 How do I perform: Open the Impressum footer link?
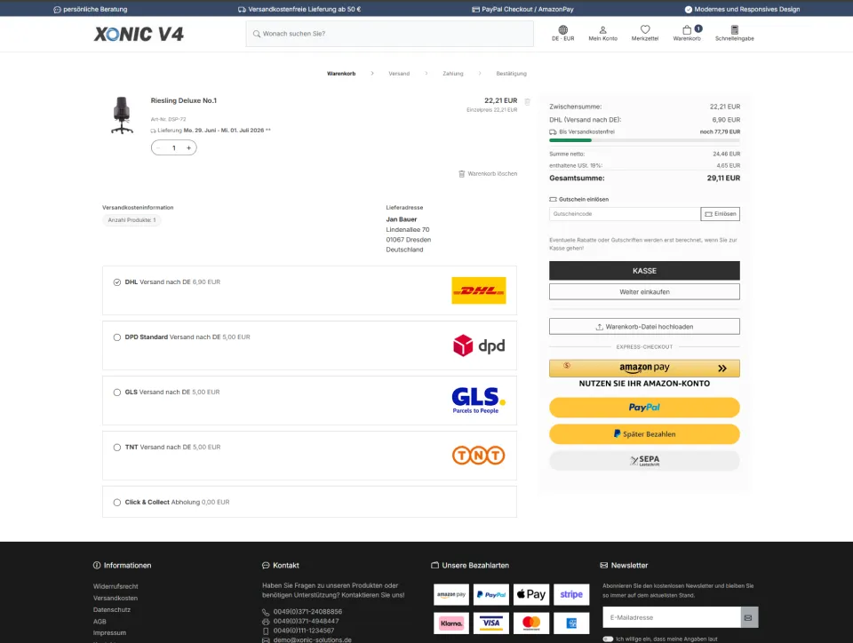pos(109,632)
